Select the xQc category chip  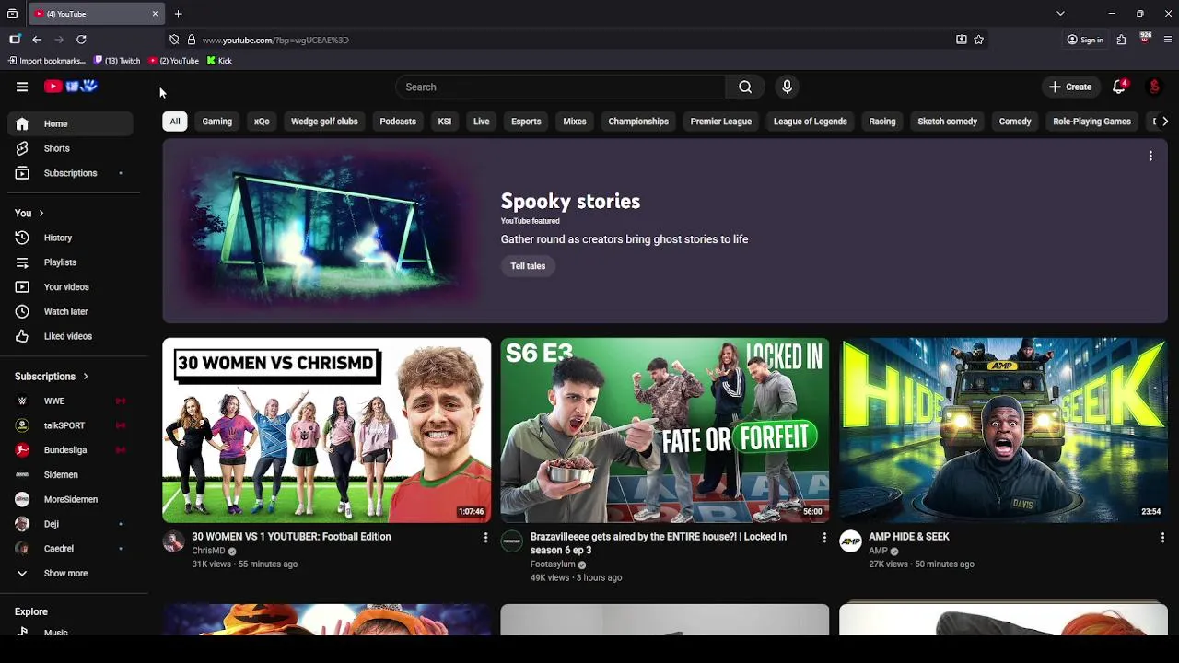pyautogui.click(x=262, y=122)
